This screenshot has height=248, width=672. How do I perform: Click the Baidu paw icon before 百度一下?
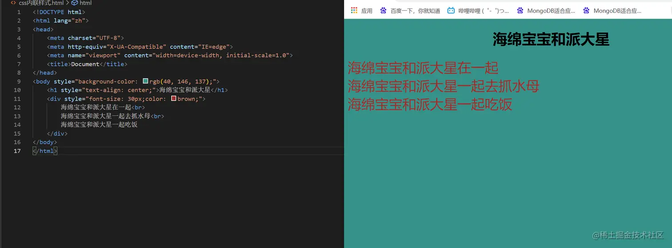[x=383, y=10]
